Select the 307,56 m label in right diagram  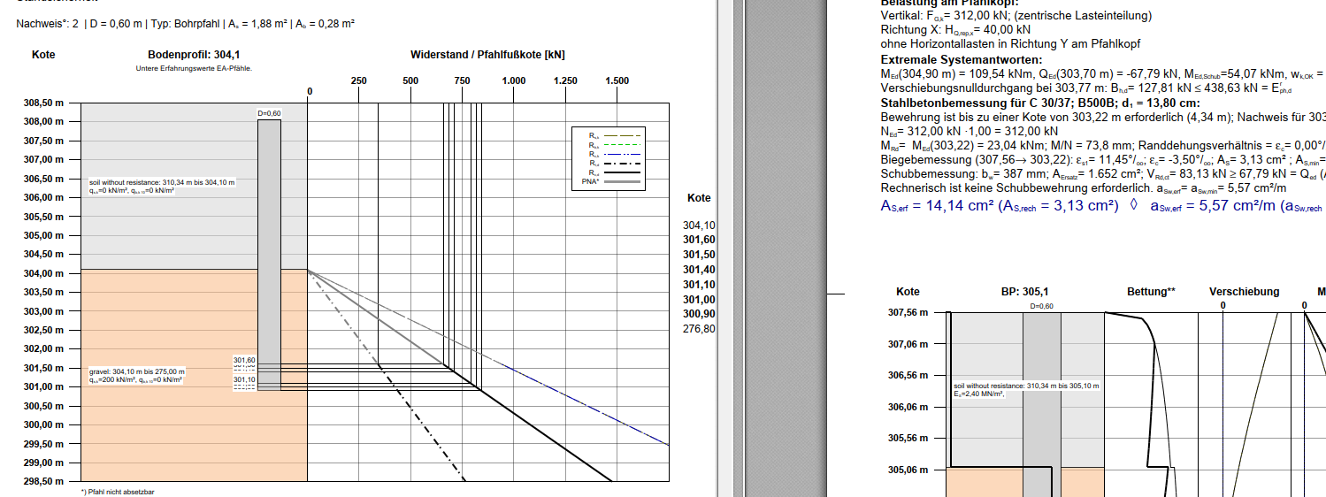tap(908, 312)
